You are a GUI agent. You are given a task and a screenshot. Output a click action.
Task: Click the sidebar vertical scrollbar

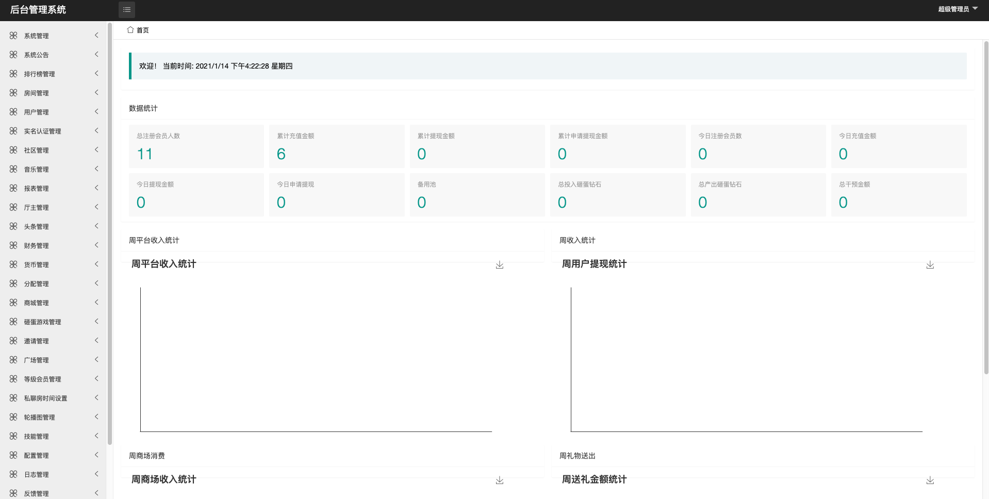click(x=109, y=232)
